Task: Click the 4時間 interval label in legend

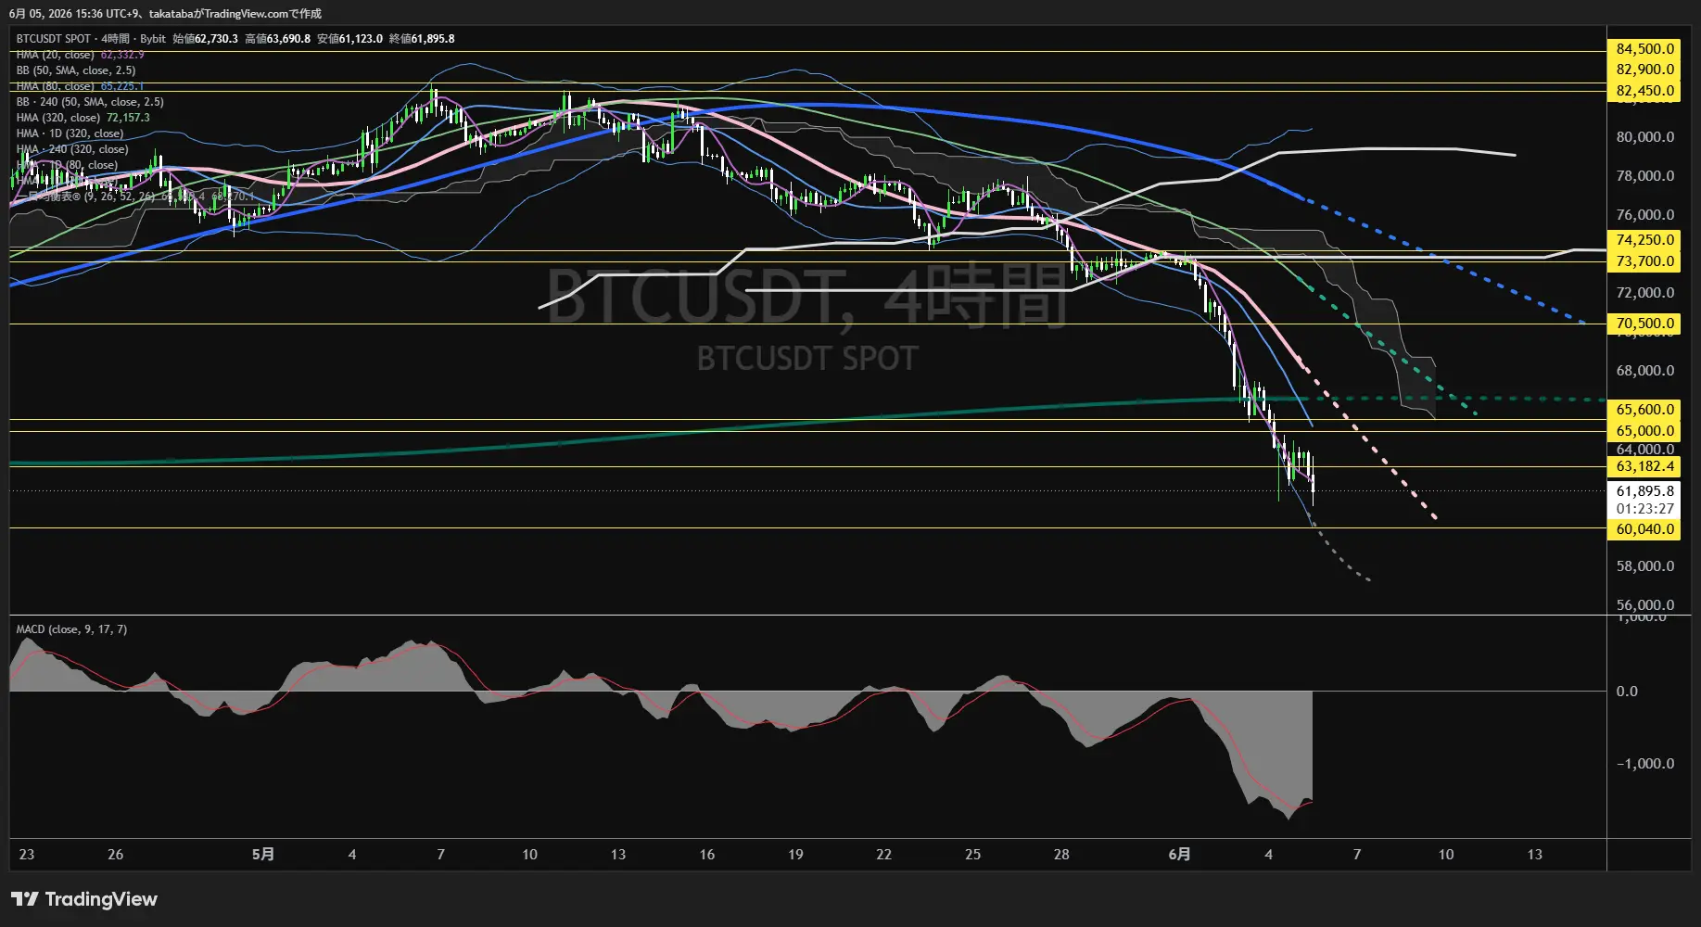Action: pos(116,39)
